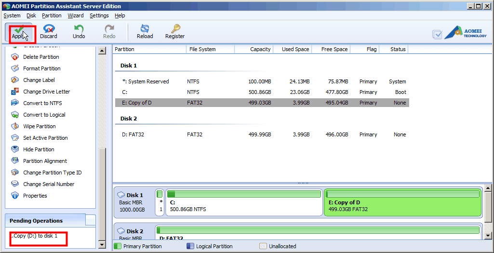Click the AOMEI Technology logo
Viewport: 494px width, 253px height.
click(466, 32)
